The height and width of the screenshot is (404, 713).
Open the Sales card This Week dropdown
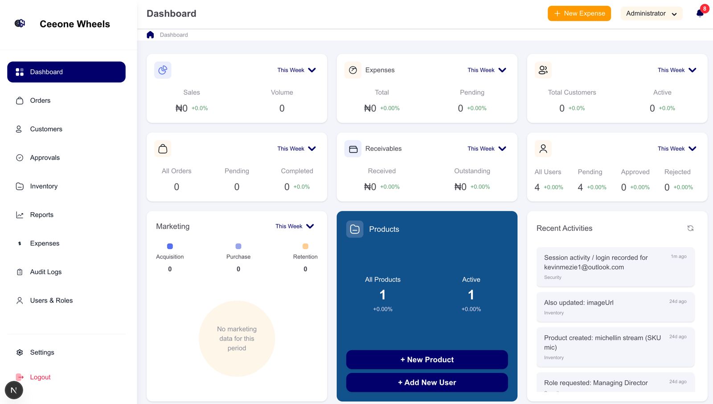click(x=296, y=70)
